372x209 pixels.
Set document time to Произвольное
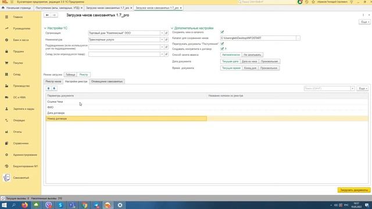coord(269,68)
